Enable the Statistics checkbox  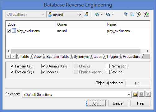coord(108,72)
